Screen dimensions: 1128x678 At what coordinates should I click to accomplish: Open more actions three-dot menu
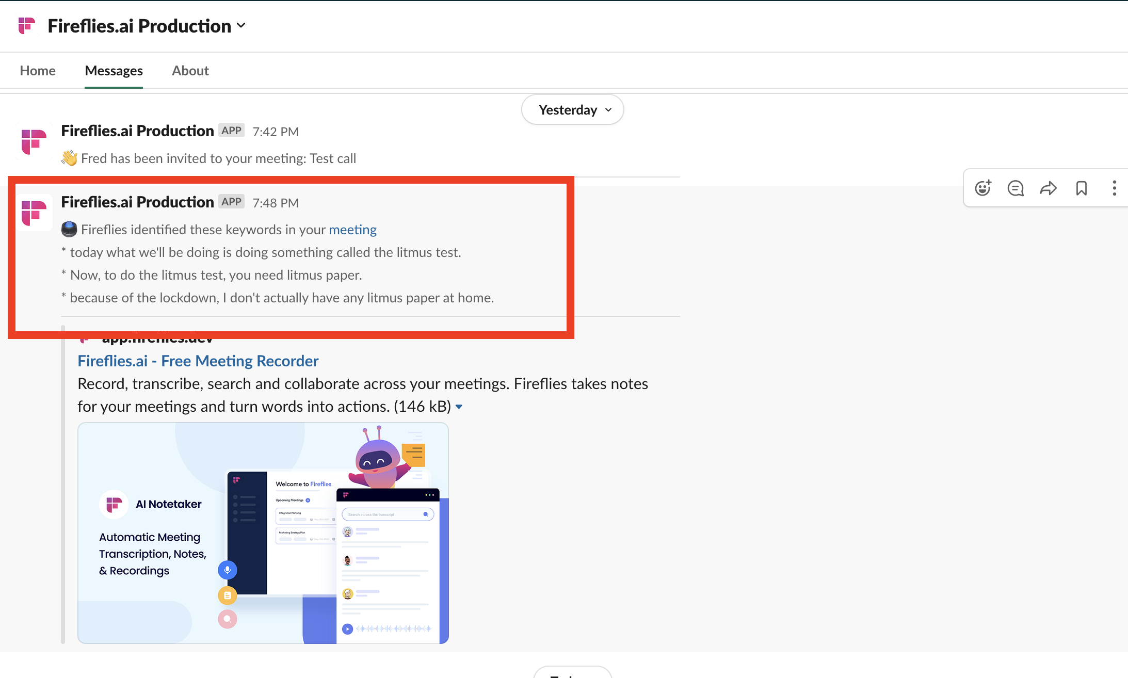(x=1115, y=188)
